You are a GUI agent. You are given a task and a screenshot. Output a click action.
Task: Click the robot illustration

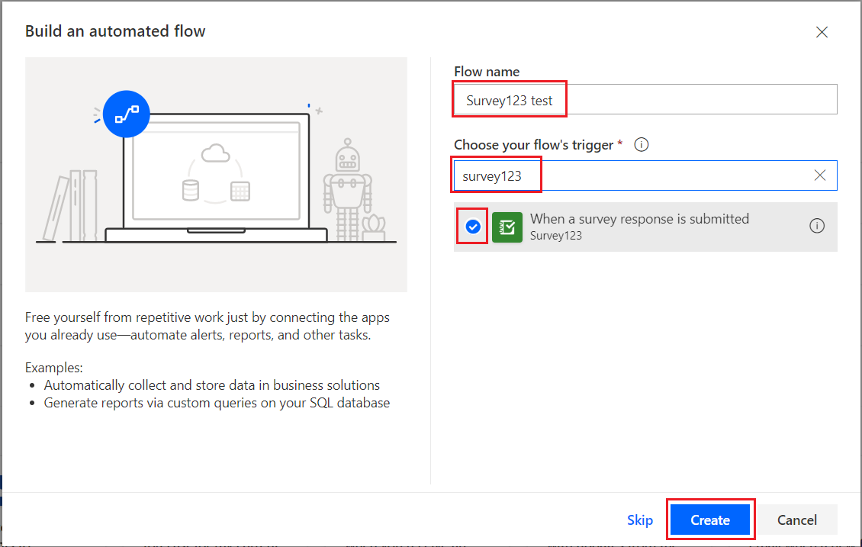(347, 190)
